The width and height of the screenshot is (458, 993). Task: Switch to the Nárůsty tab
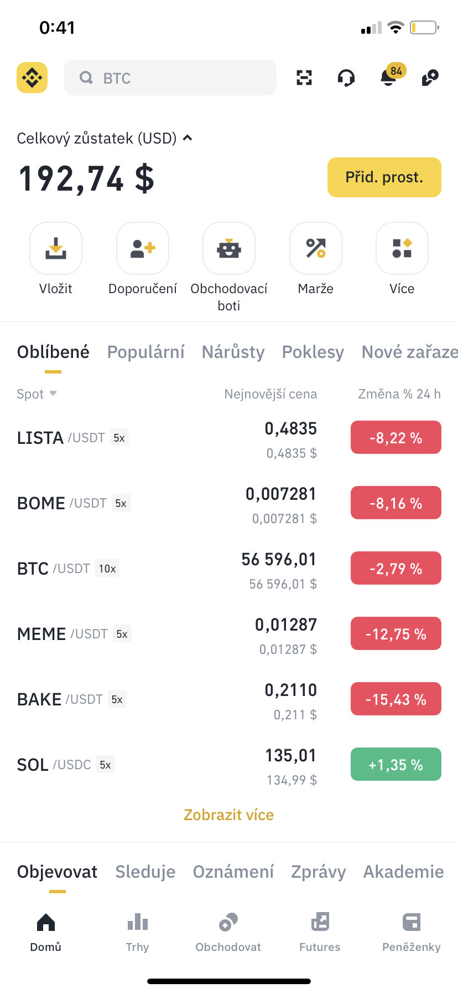pyautogui.click(x=233, y=352)
